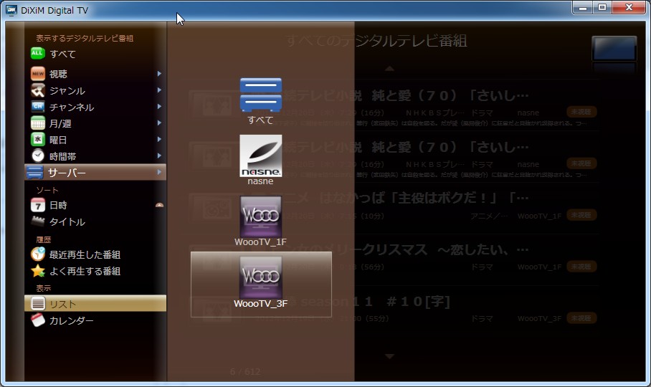This screenshot has width=651, height=387.
Task: Open the 曜日 filter menu label
Action: [x=58, y=140]
